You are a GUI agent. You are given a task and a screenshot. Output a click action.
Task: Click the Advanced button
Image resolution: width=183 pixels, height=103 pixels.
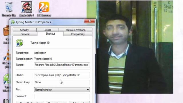79,102
